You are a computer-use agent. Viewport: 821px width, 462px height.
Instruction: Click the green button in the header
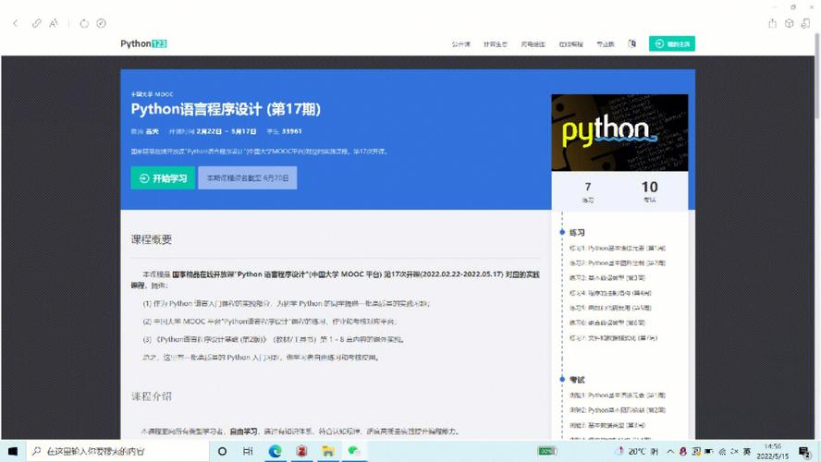point(672,44)
